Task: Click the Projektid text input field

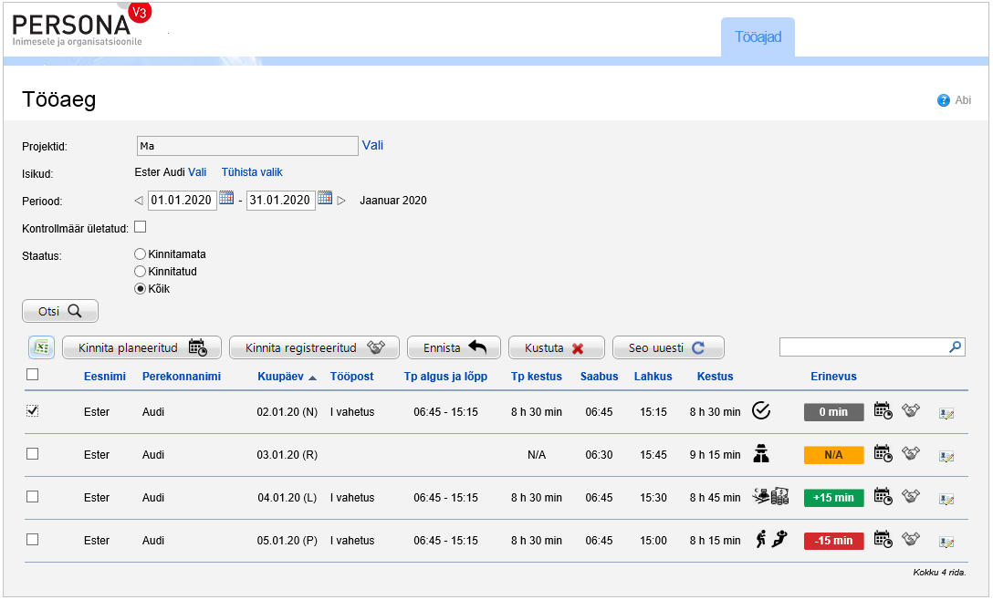Action: click(246, 146)
